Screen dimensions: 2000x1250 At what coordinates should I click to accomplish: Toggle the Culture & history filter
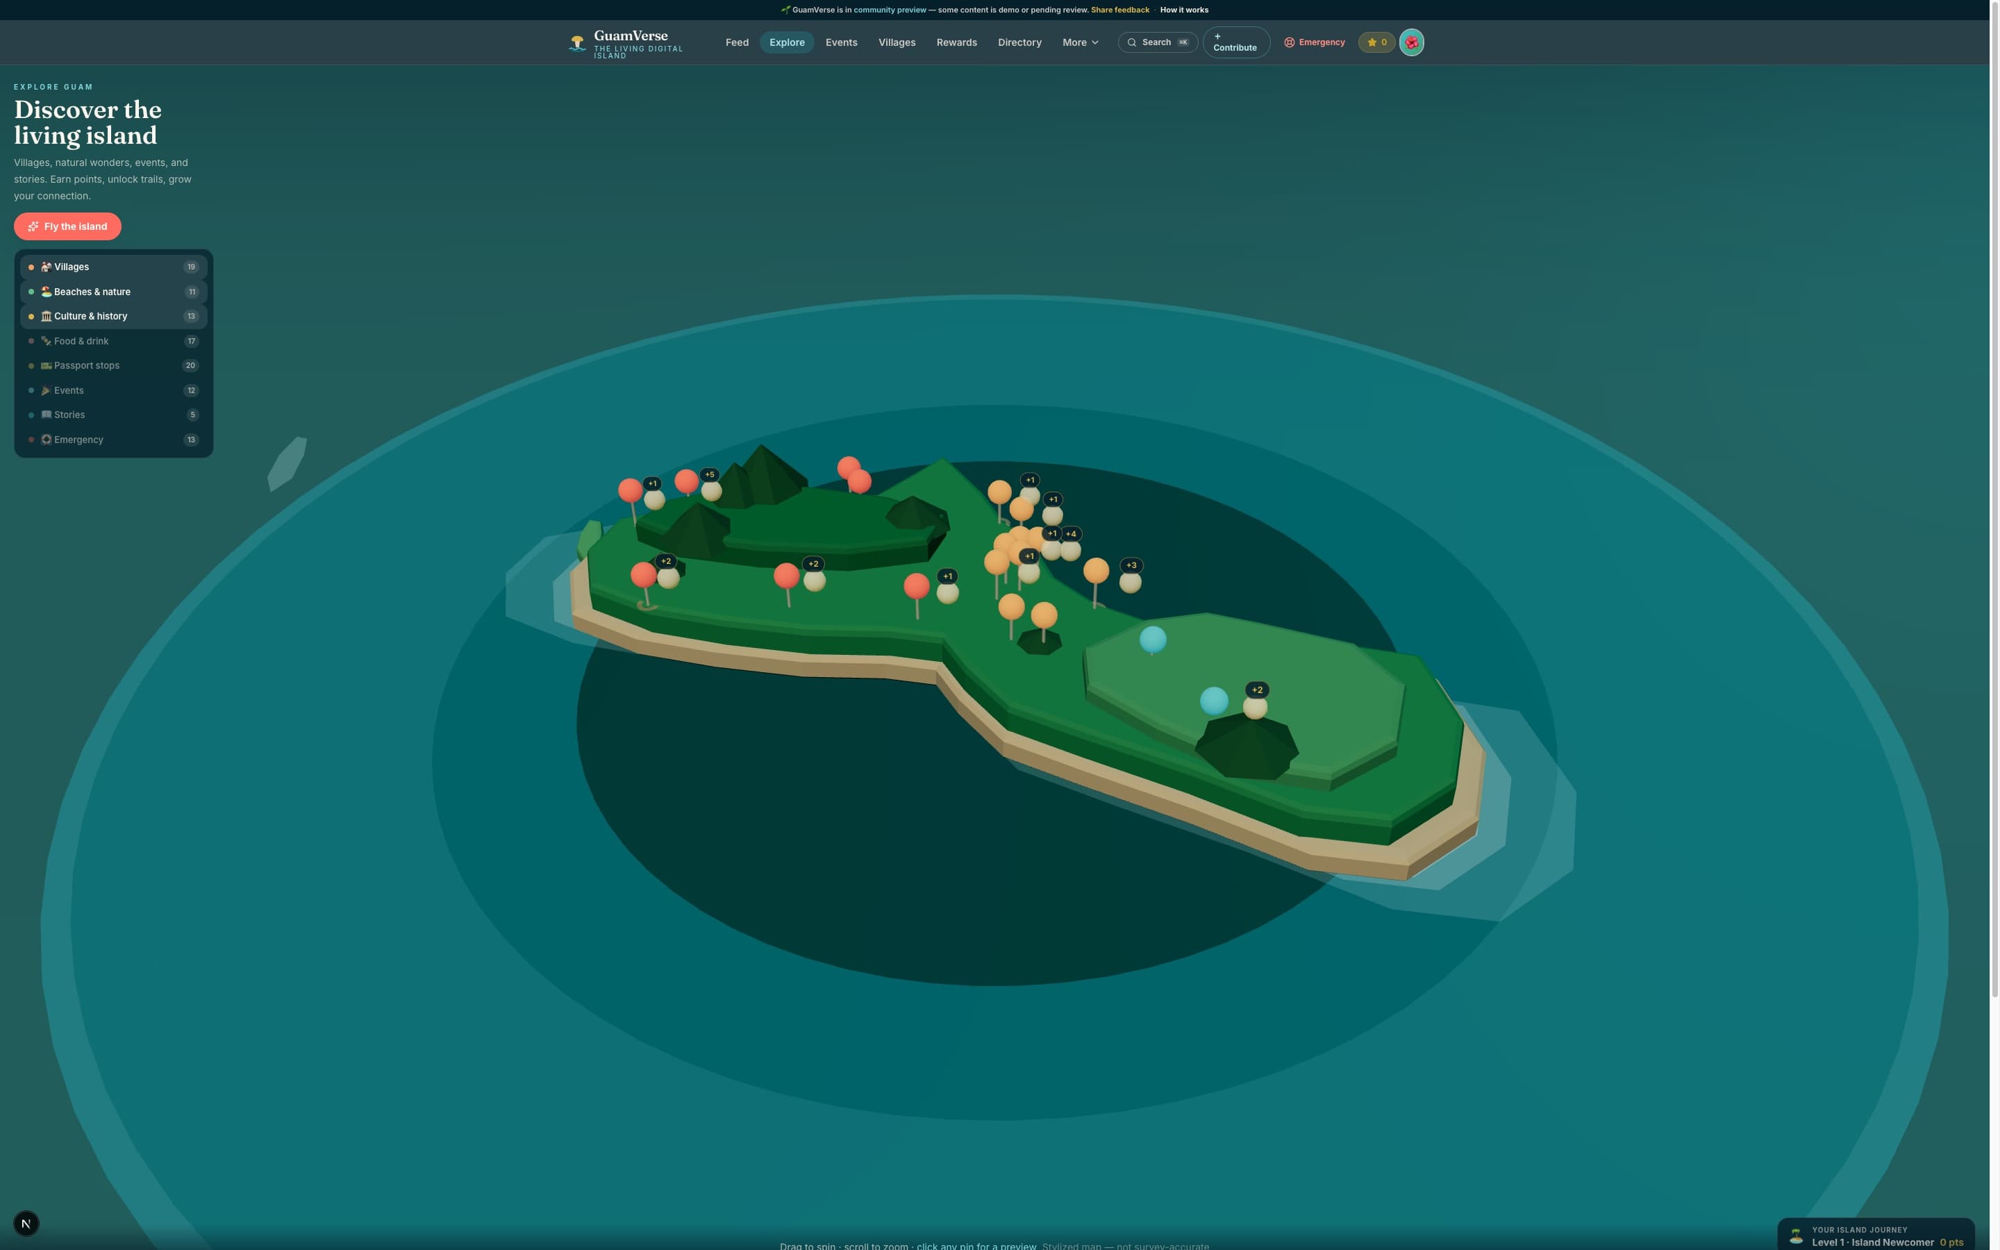click(x=113, y=317)
